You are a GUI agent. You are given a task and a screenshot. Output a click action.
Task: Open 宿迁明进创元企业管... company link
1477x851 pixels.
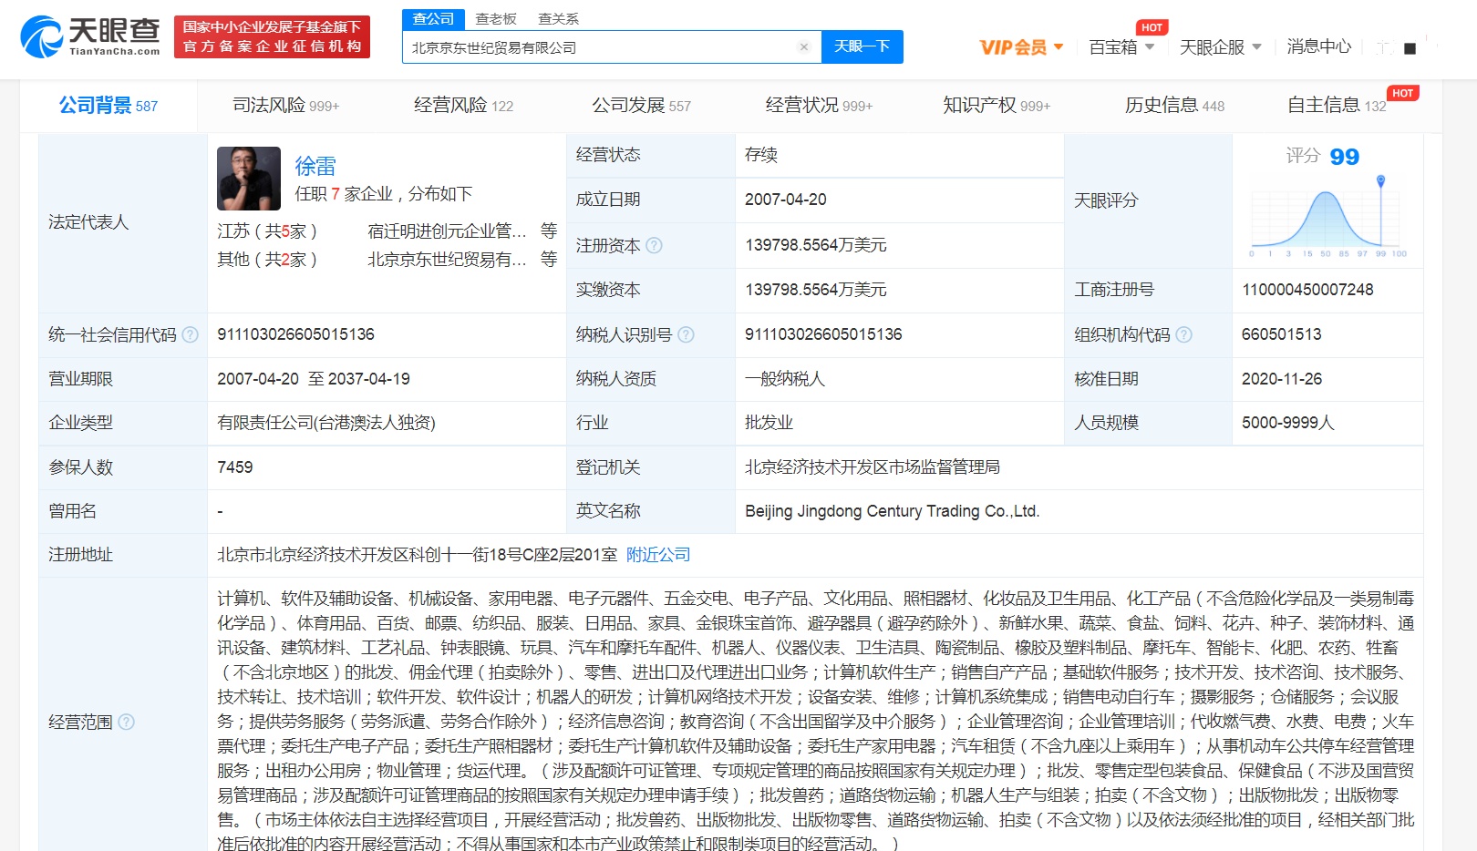tap(447, 231)
